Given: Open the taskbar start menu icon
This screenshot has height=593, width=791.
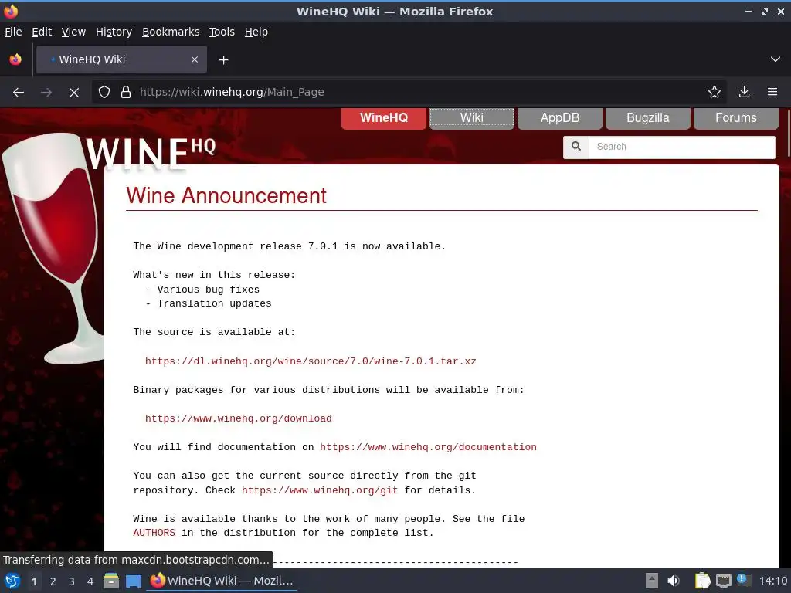Looking at the screenshot, I should coord(12,581).
